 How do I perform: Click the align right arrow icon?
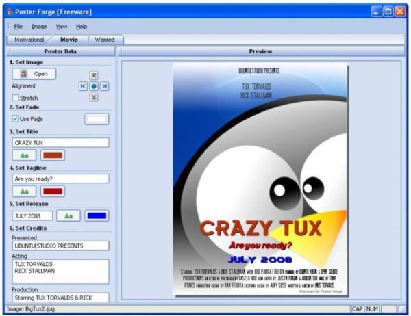pyautogui.click(x=105, y=86)
